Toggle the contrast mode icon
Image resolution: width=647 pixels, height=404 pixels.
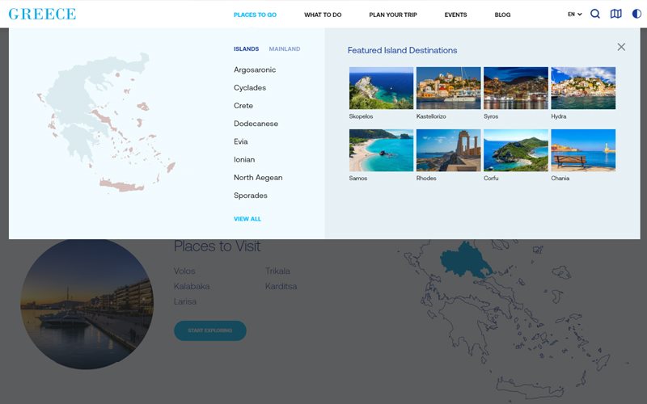(x=636, y=14)
